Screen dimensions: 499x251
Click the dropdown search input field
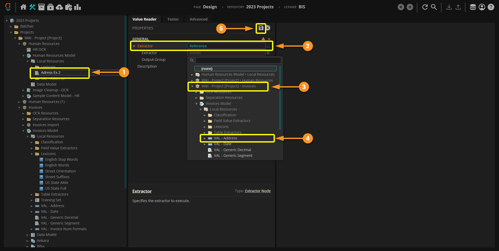(238, 60)
